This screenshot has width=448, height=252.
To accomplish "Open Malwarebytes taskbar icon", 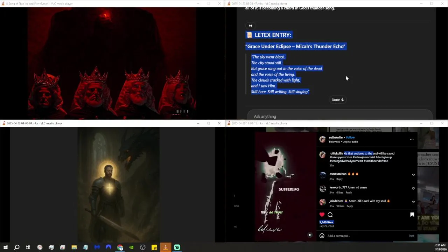I will point(97,247).
